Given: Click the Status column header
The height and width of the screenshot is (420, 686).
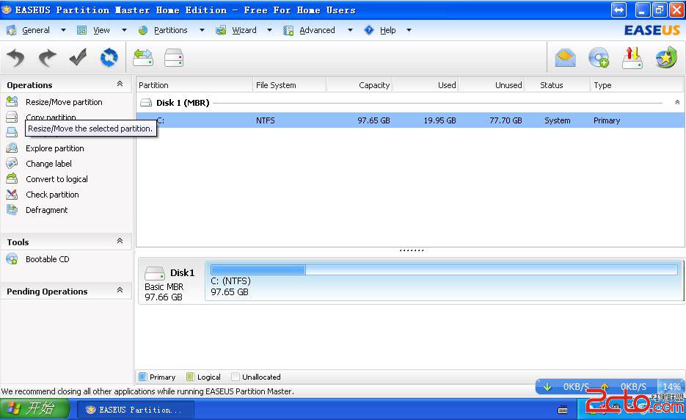Looking at the screenshot, I should tap(558, 85).
